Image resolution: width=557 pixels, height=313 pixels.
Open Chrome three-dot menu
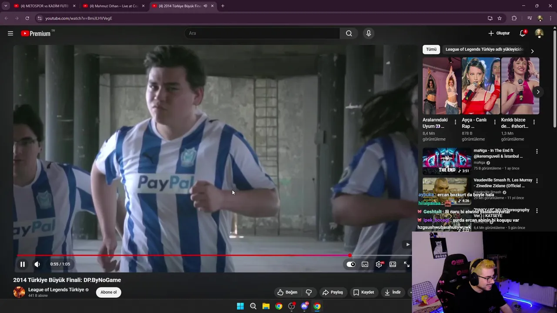point(550,18)
